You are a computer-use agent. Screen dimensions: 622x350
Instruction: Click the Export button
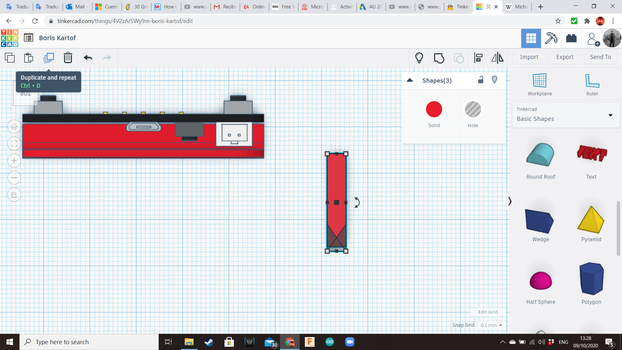(564, 57)
